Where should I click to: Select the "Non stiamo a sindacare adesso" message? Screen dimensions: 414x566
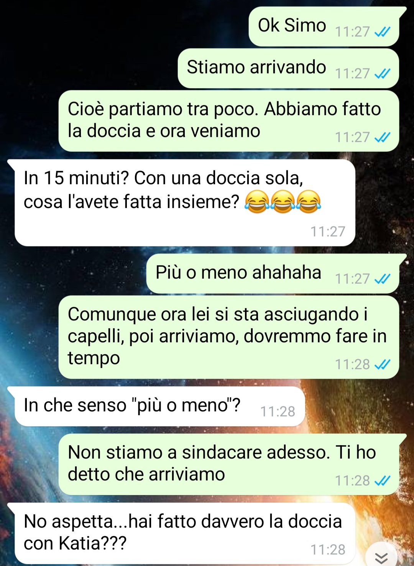(229, 464)
